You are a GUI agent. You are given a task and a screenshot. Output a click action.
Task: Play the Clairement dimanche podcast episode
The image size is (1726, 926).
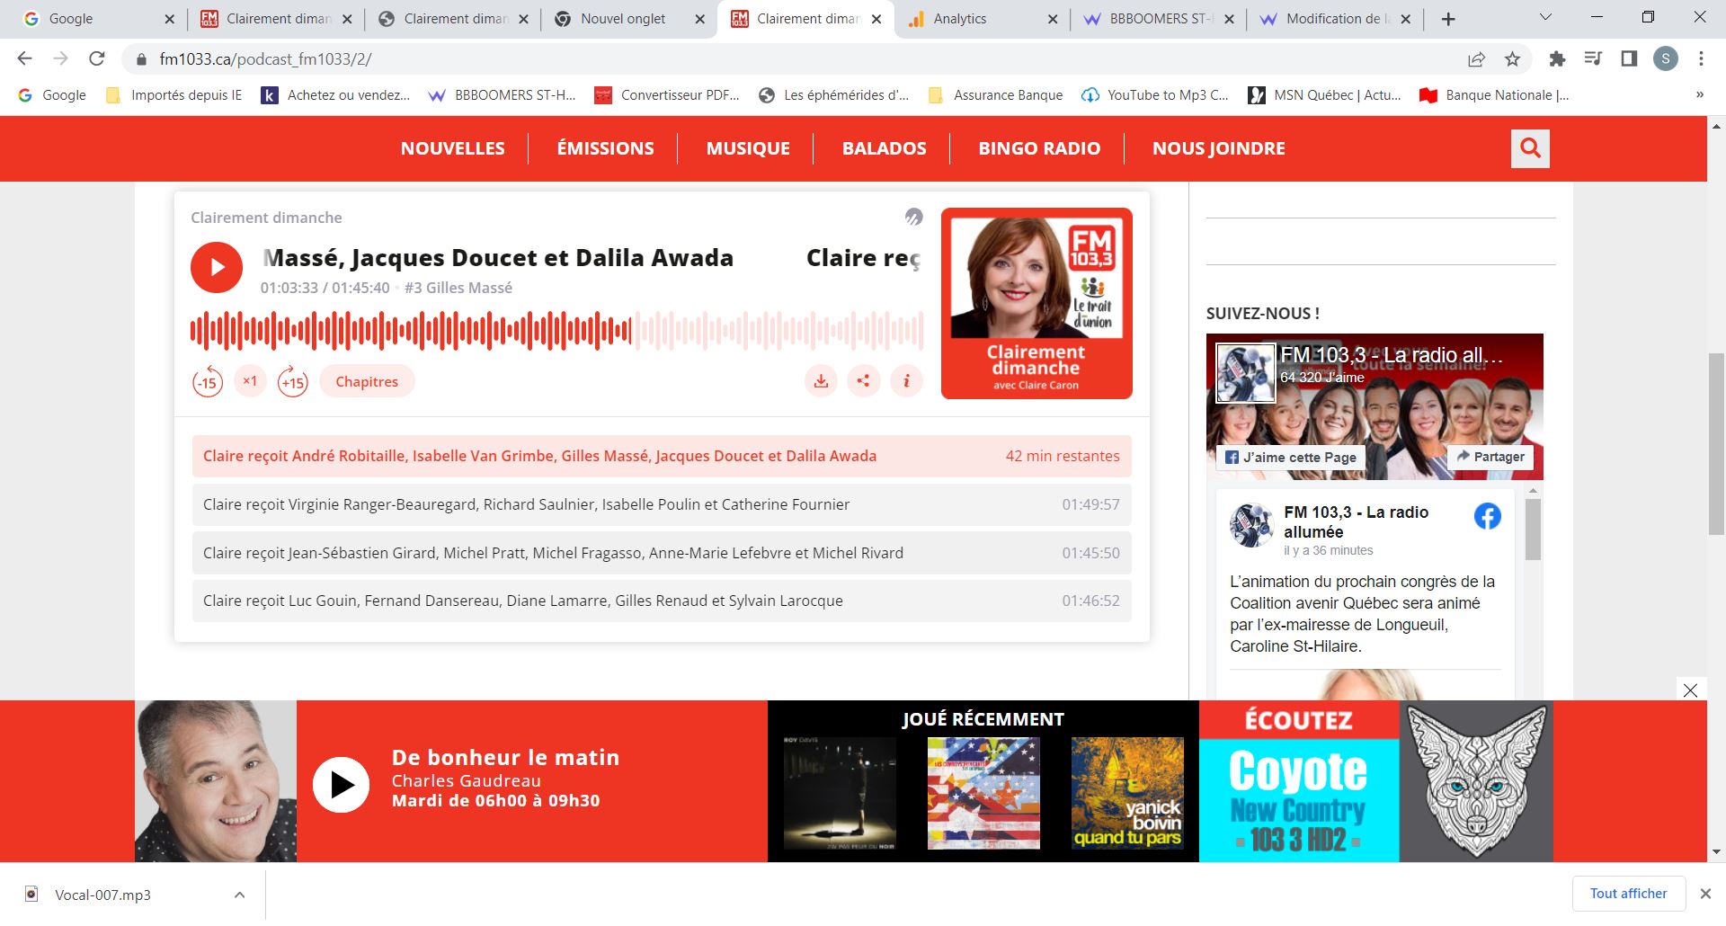click(x=217, y=267)
